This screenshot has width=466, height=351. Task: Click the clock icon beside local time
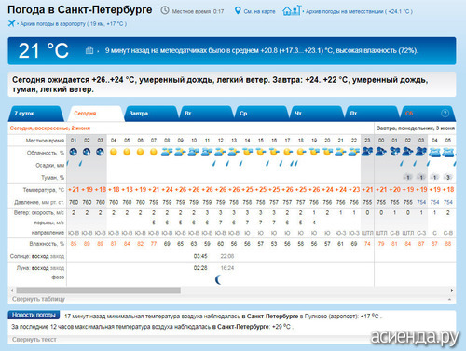165,11
